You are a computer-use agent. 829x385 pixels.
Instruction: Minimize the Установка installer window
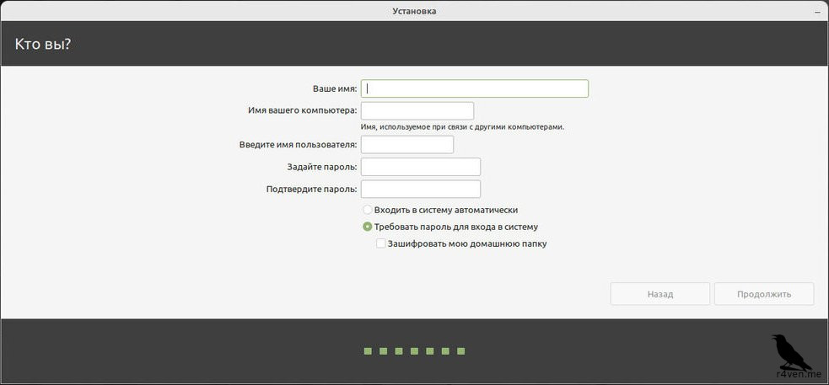[818, 11]
